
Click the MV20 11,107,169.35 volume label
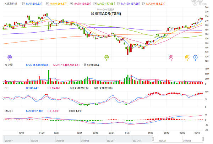(x=66, y=65)
